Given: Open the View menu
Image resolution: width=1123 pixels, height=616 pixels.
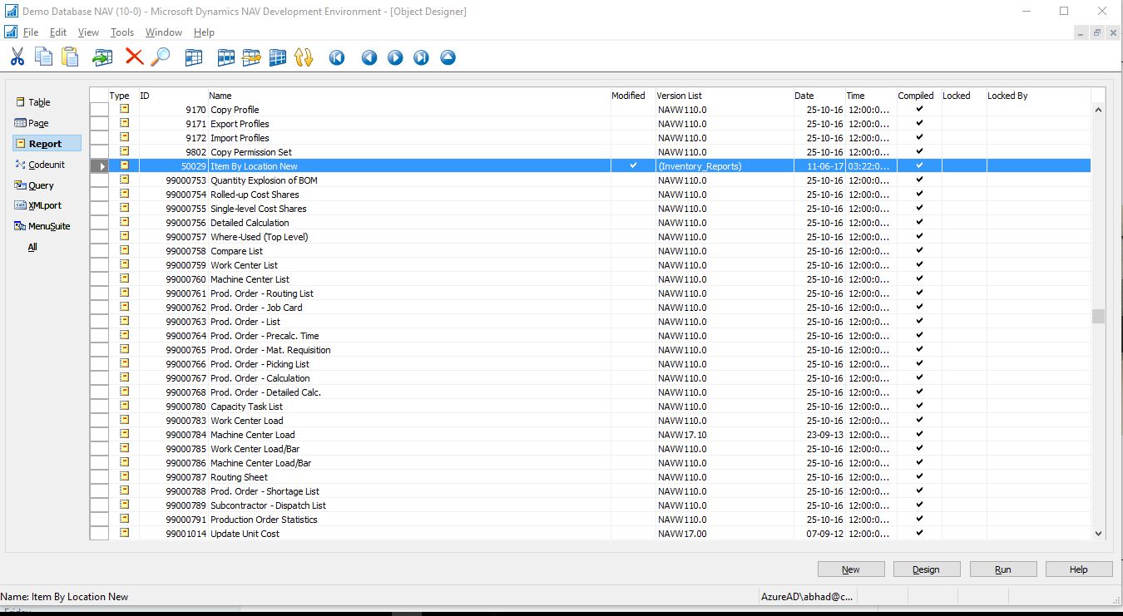Looking at the screenshot, I should pos(88,32).
